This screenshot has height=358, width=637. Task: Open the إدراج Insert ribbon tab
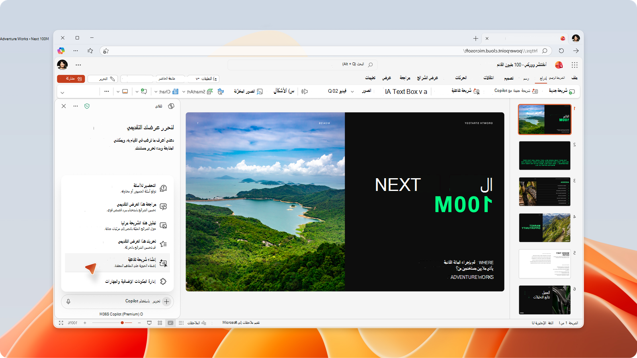[543, 78]
